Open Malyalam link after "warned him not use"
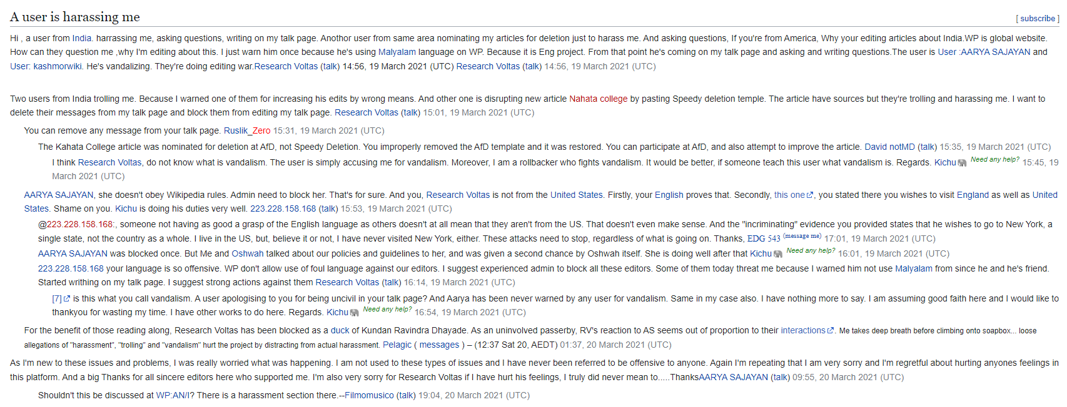This screenshot has height=407, width=1067. coord(914,268)
